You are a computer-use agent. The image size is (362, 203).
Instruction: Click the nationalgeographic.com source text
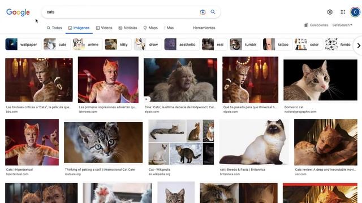(300, 112)
